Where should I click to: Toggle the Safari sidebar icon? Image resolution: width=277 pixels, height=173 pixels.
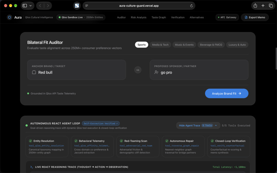click(25, 5)
